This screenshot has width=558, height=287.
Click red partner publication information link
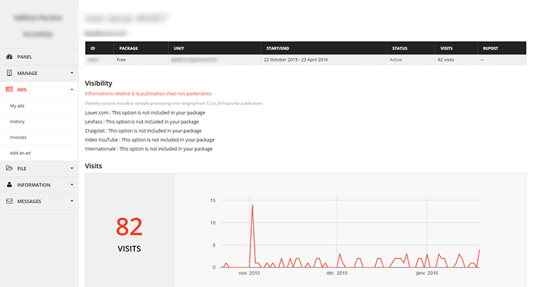(x=148, y=94)
